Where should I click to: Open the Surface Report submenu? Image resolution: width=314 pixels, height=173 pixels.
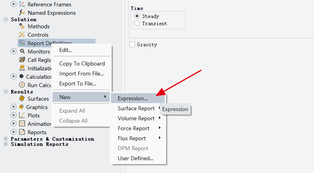(136, 108)
